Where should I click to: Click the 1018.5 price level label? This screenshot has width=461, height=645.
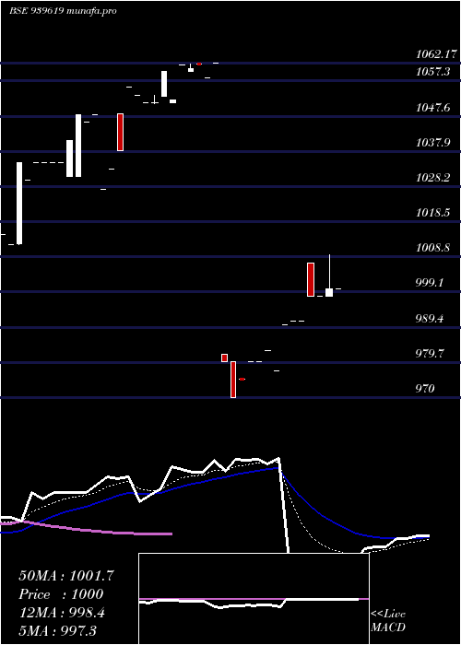click(432, 213)
